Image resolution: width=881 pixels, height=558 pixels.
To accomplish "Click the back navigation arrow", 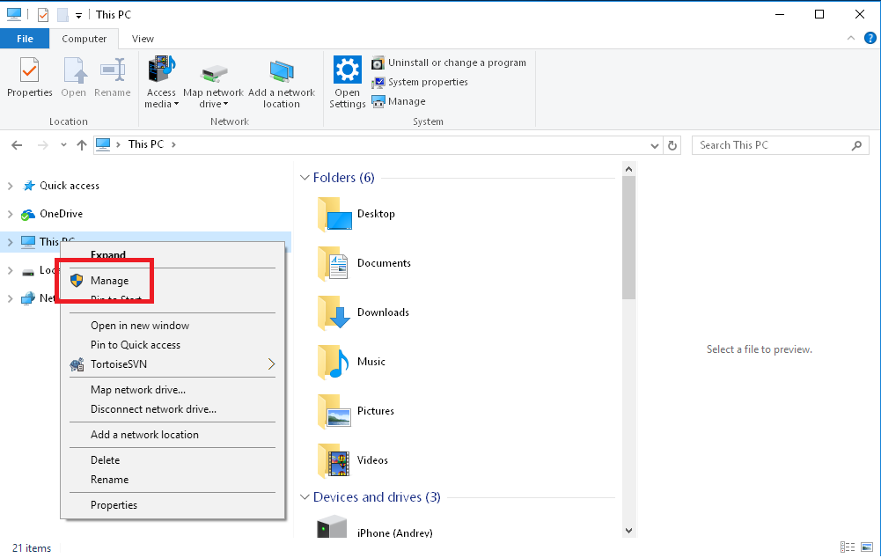I will pyautogui.click(x=17, y=144).
